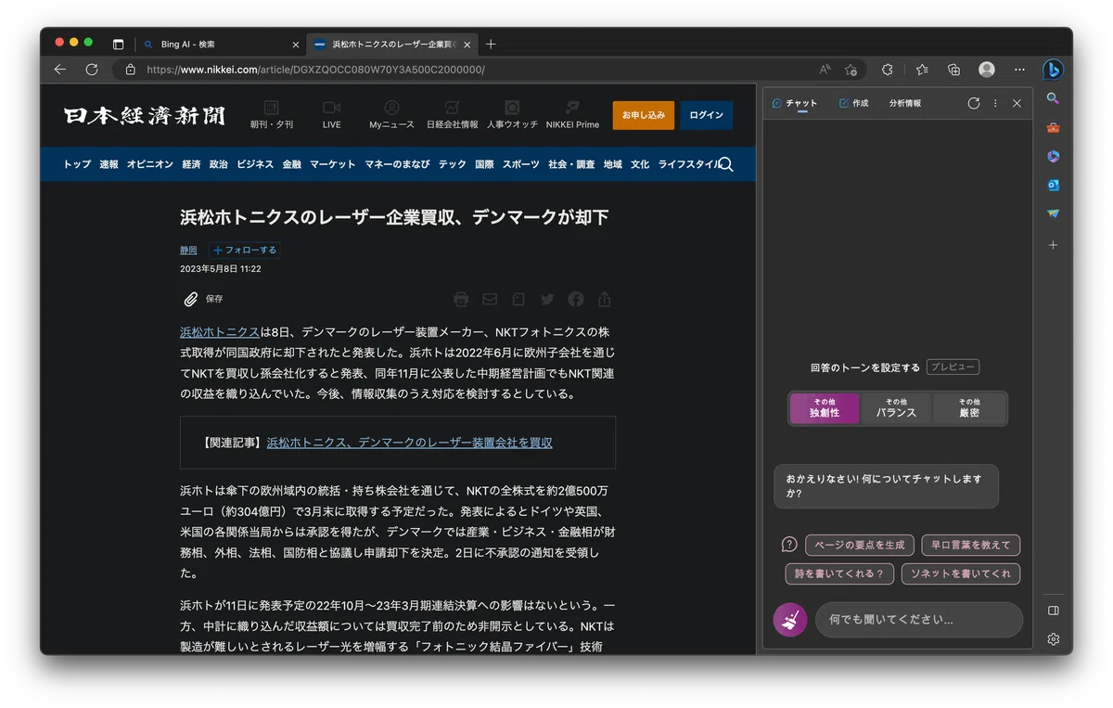Select the 独創性 conversation tone
The height and width of the screenshot is (708, 1113).
click(824, 407)
